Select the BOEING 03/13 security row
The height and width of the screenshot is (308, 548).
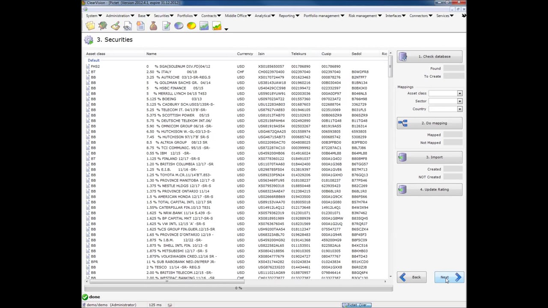237,99
